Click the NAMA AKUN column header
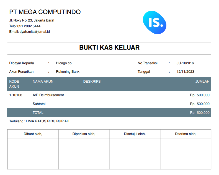 (x=43, y=82)
